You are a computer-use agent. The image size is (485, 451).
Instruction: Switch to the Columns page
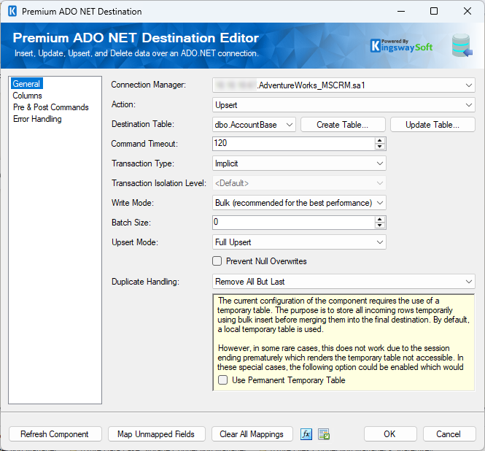click(x=27, y=96)
